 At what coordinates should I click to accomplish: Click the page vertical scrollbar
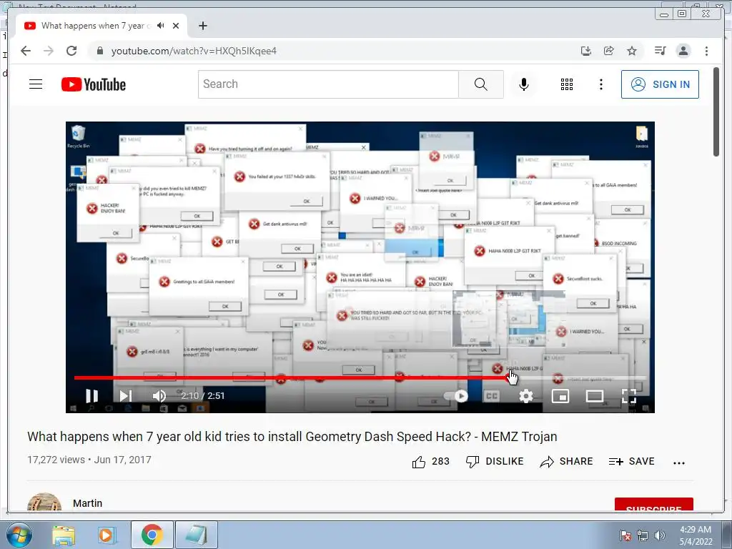coord(716,112)
